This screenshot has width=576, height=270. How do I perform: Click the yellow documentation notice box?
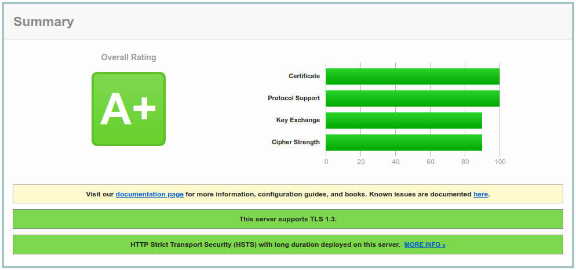pos(288,194)
